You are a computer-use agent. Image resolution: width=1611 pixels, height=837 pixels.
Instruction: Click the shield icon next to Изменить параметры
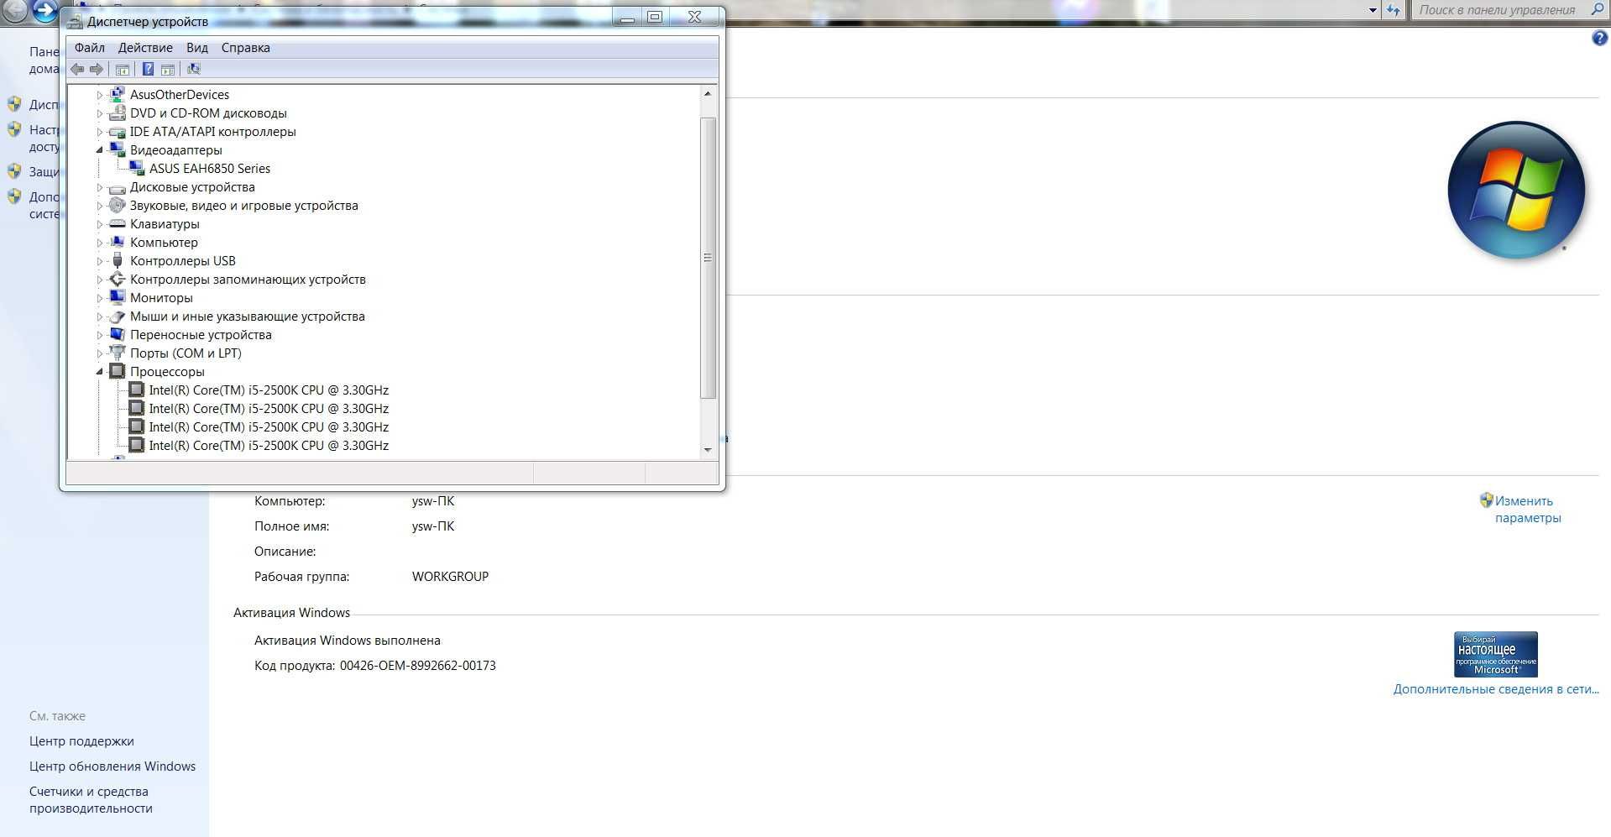pyautogui.click(x=1486, y=500)
